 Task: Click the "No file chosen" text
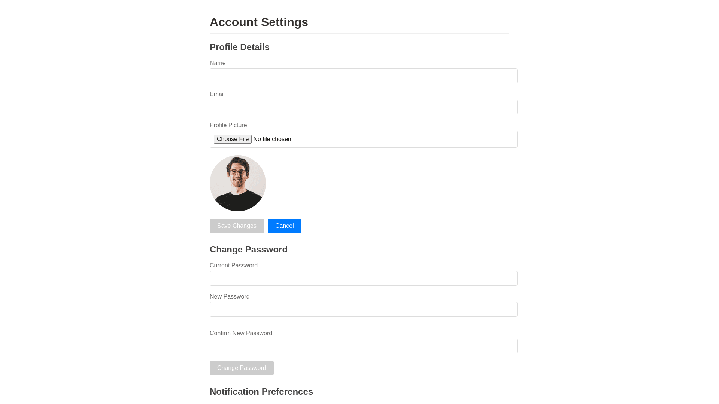[272, 139]
